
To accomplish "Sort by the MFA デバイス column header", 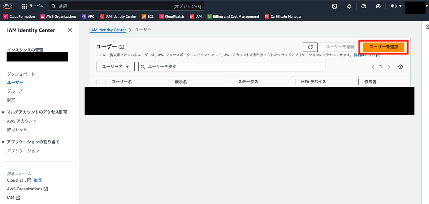I will click(x=313, y=82).
